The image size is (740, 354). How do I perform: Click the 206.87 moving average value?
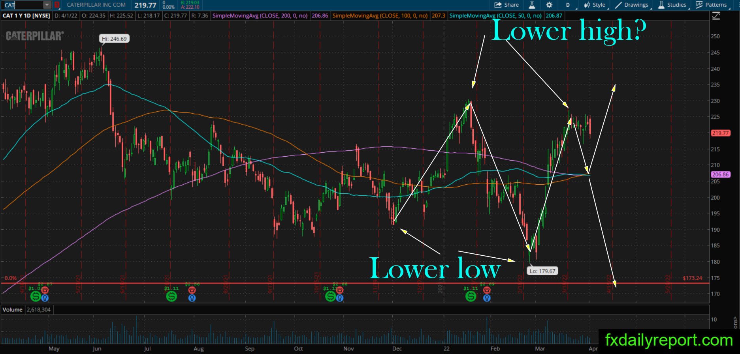pyautogui.click(x=554, y=16)
